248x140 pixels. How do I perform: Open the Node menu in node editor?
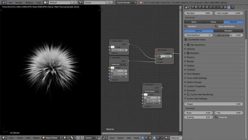pyautogui.click(x=136, y=138)
